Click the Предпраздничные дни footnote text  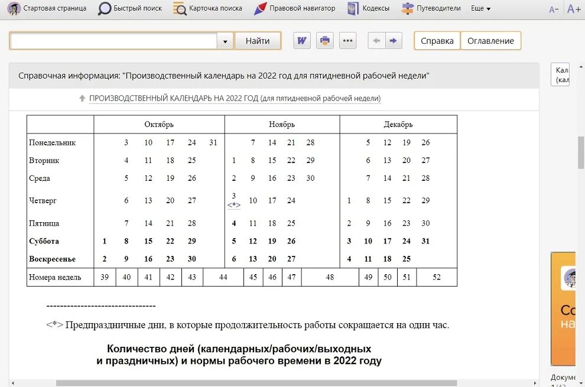coord(248,325)
